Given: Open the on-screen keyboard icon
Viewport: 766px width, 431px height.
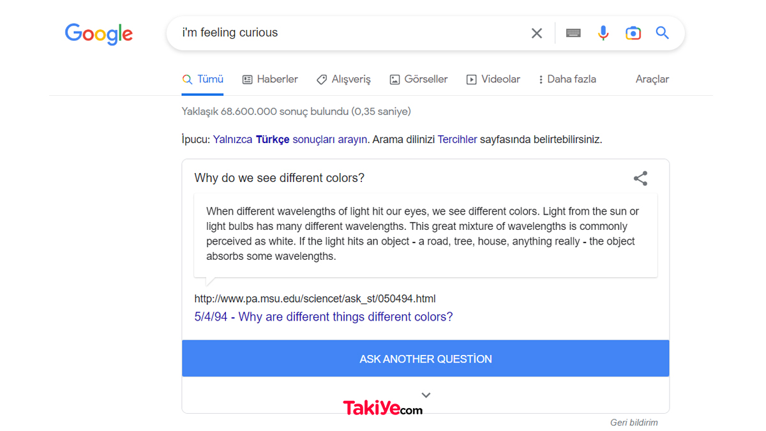Looking at the screenshot, I should [x=573, y=33].
